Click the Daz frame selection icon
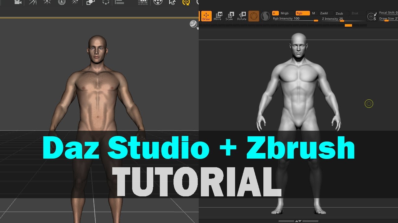Screen dimensions: 398x223 (106, 2)
